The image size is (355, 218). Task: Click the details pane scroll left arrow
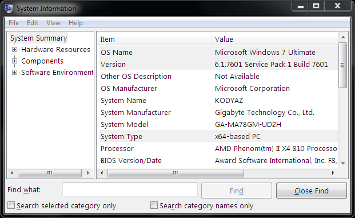[x=102, y=173]
